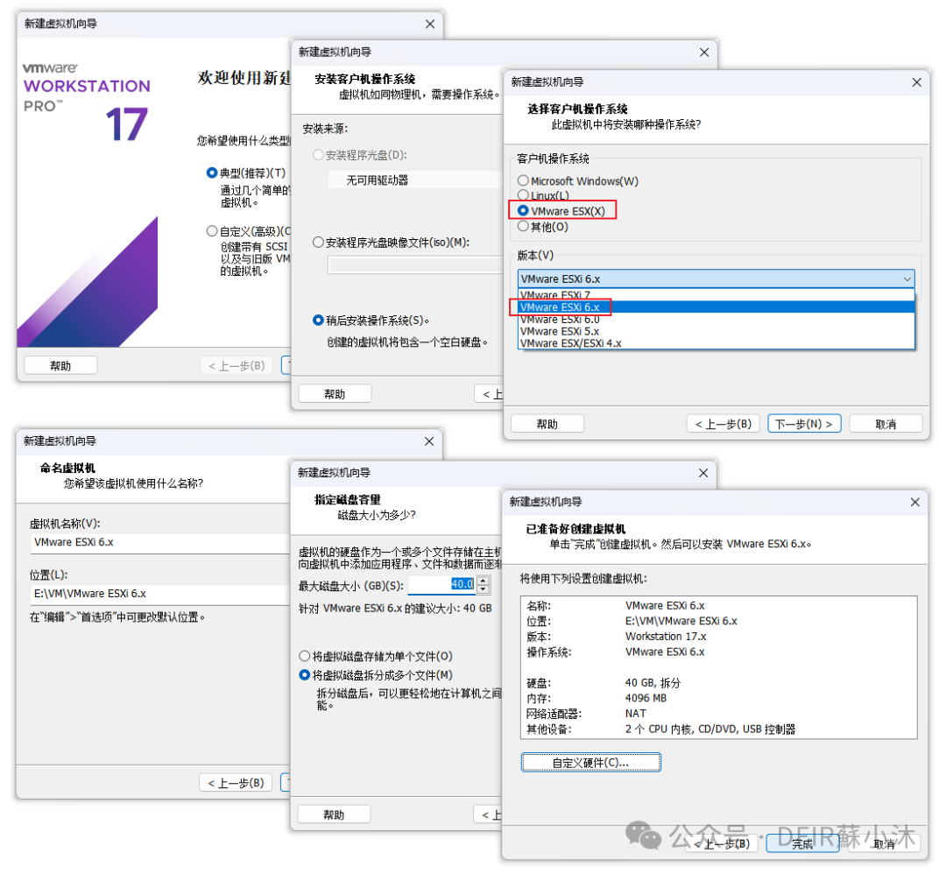The image size is (946, 874).
Task: Click 帮助 in guest OS selection dialog
Action: (x=547, y=424)
